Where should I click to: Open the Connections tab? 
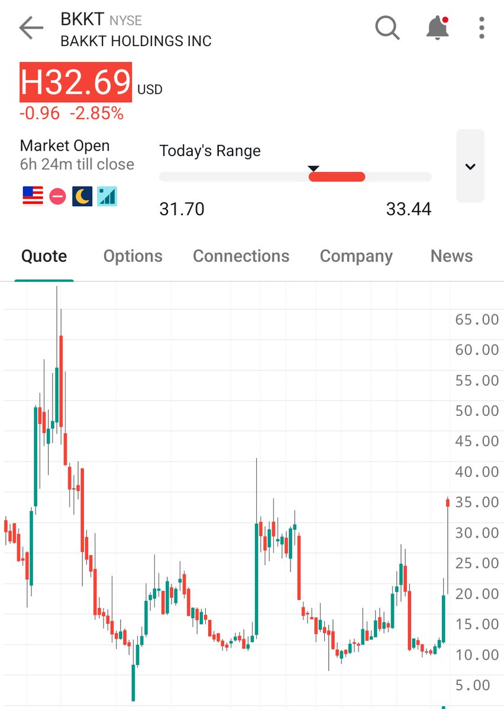241,256
